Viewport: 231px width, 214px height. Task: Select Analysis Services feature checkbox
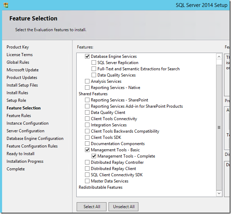[x=87, y=81]
